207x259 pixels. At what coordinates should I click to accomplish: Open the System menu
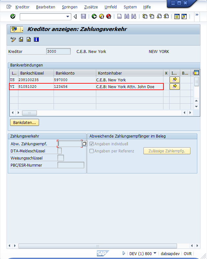coord(130,7)
